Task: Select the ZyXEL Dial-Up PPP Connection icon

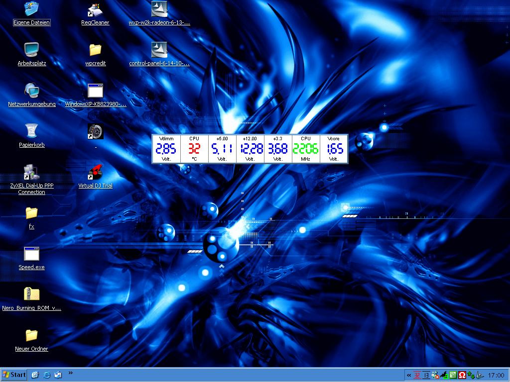Action: pyautogui.click(x=31, y=173)
